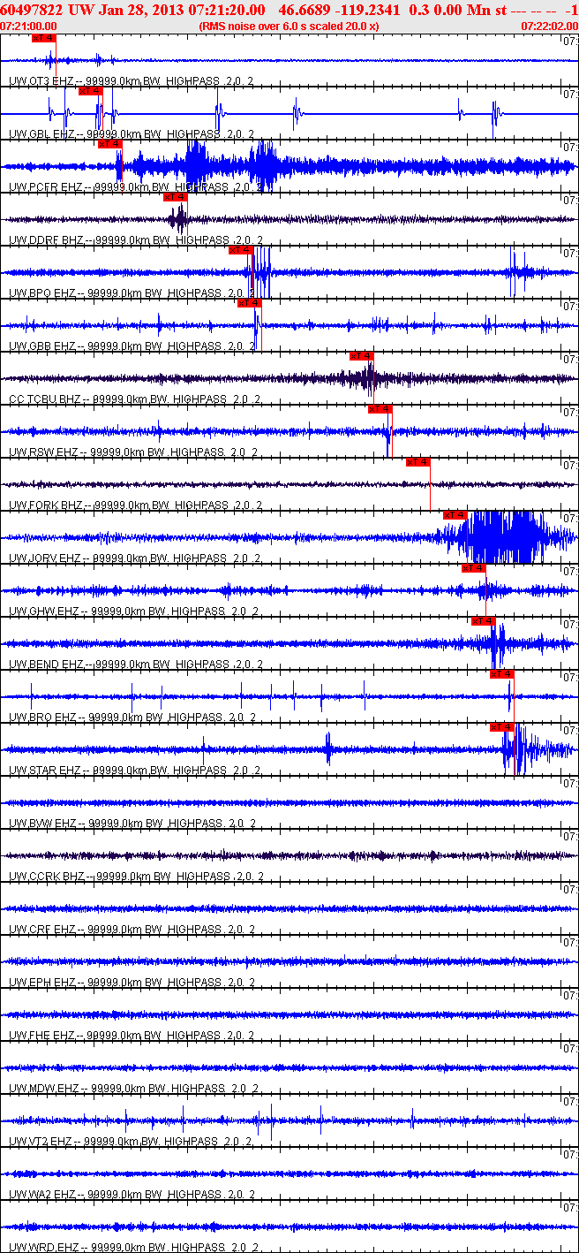The image size is (579, 1253).
Task: Select the UW.PCFR EHZ station label
Action: pos(46,187)
